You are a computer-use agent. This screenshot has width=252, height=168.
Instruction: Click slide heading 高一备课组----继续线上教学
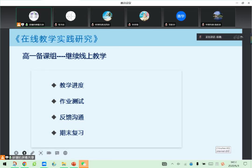tap(64, 56)
